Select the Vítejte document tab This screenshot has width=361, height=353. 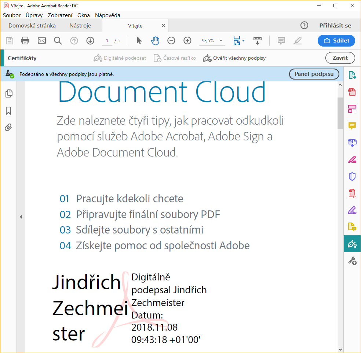point(135,26)
